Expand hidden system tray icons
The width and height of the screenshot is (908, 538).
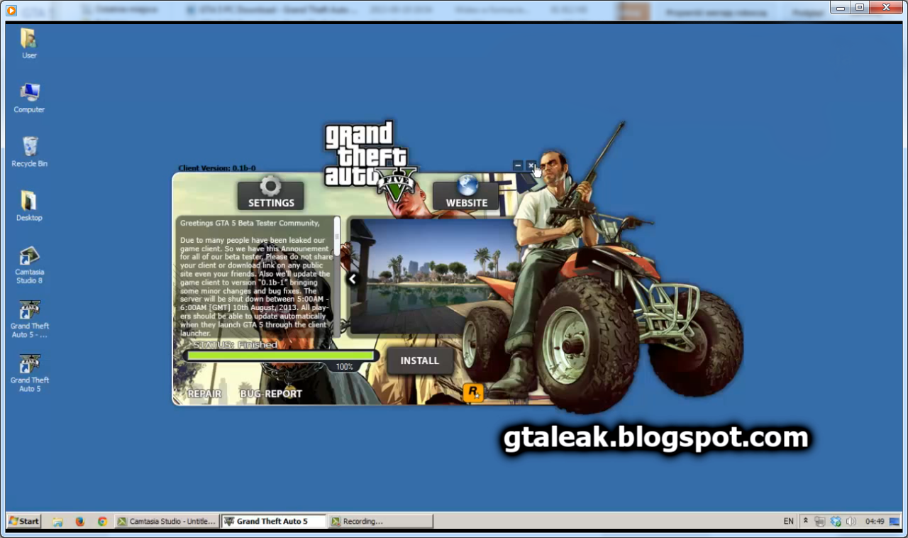[x=805, y=521]
